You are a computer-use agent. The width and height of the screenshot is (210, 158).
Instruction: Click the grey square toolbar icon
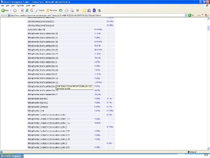(77, 10)
